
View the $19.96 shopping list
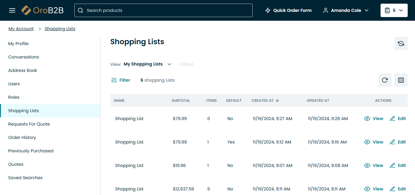click(x=374, y=165)
